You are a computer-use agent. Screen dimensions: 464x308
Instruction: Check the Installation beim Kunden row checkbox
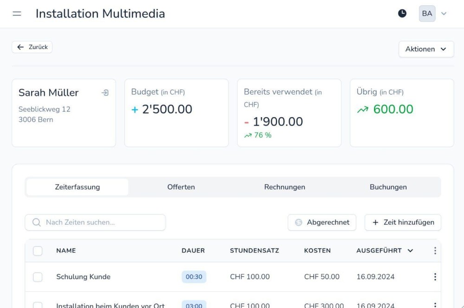(x=38, y=304)
